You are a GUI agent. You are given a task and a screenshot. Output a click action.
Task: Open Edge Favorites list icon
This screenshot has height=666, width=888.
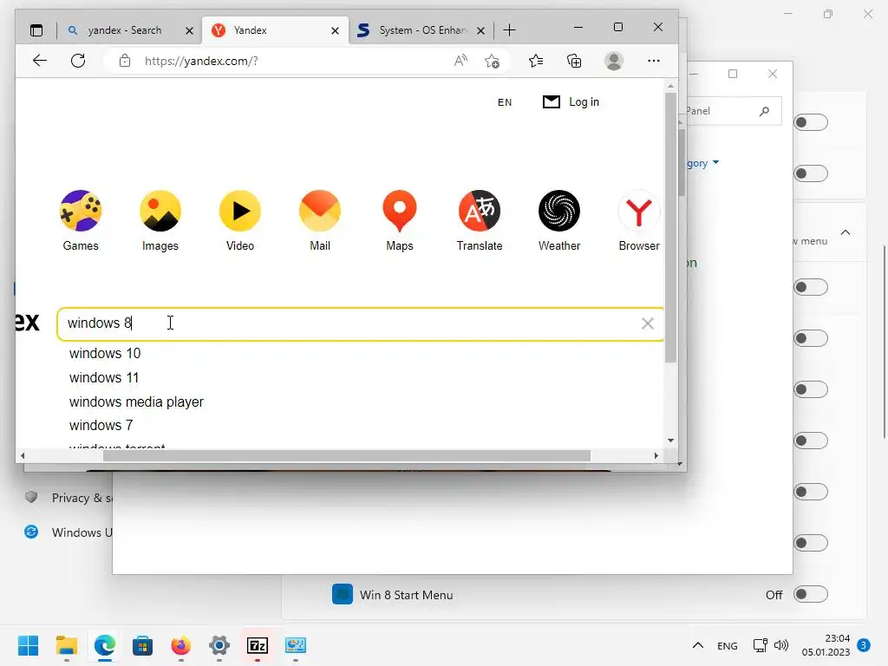coord(536,61)
